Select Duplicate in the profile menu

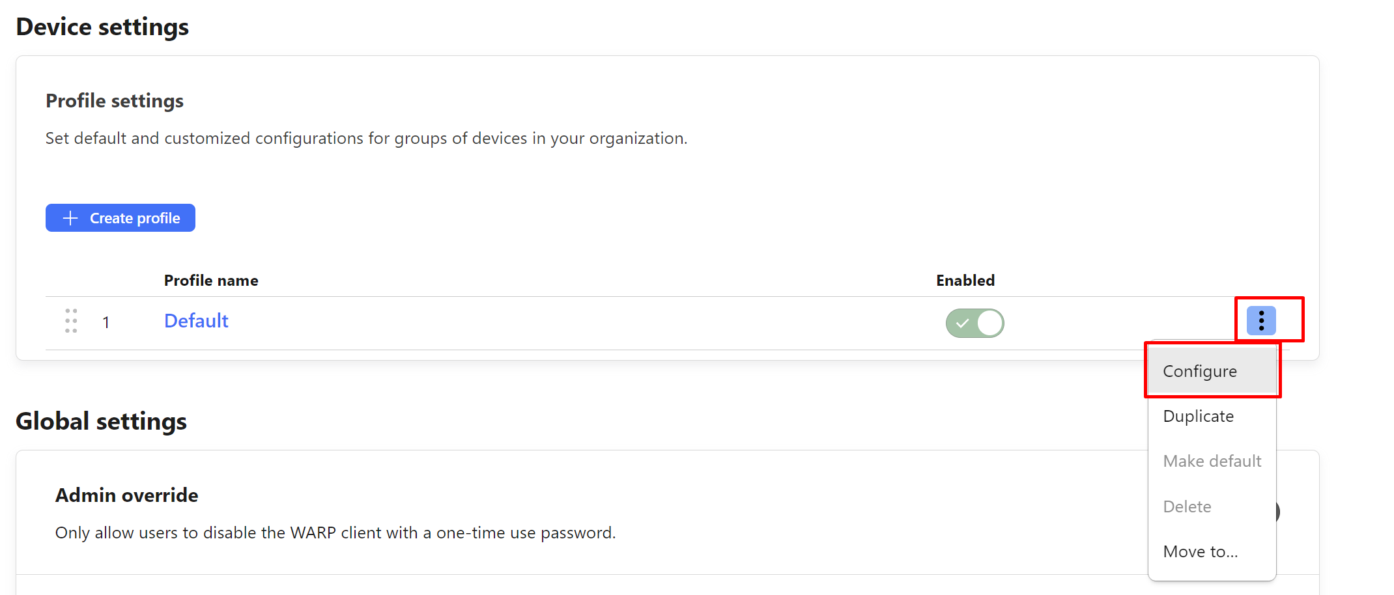click(1199, 417)
